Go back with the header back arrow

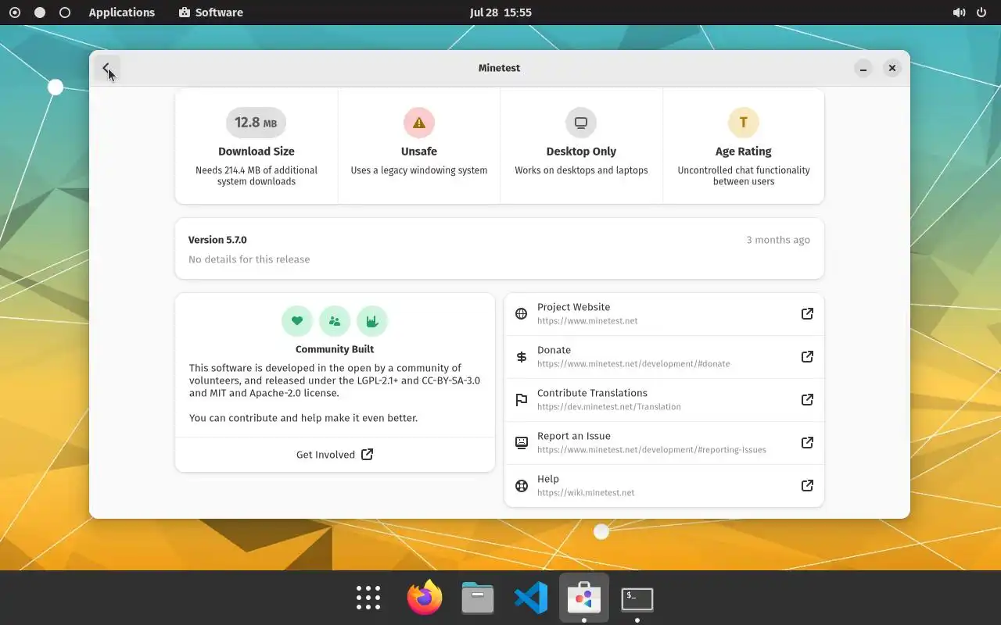tap(107, 68)
